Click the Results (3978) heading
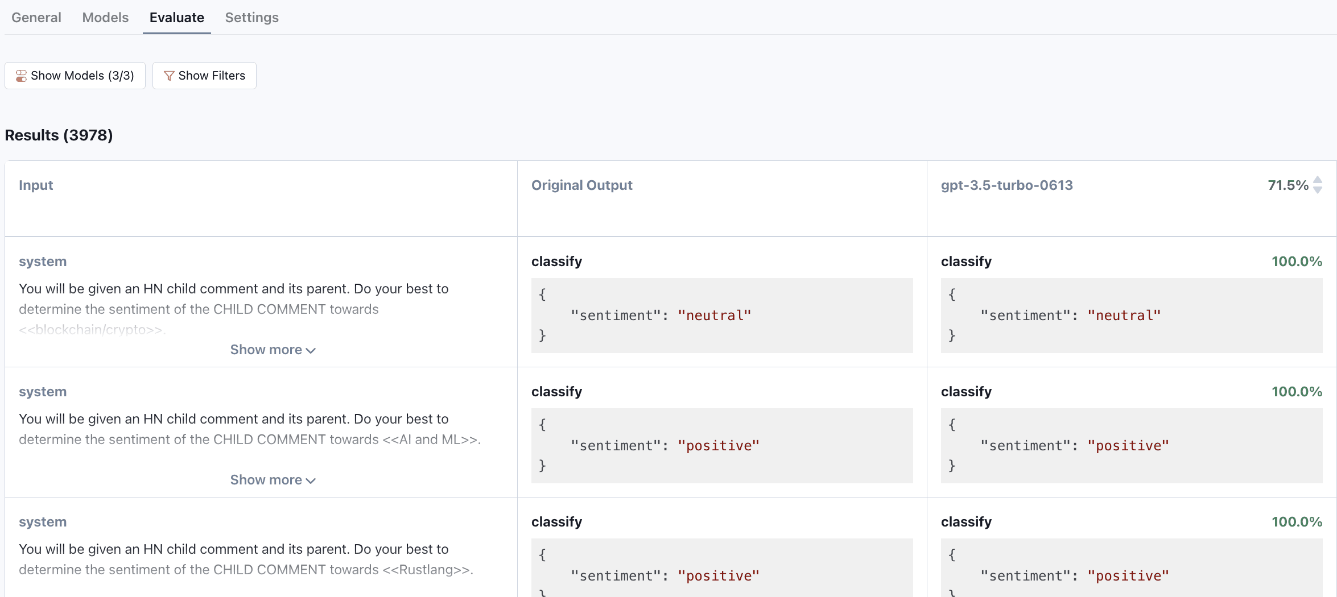Screen dimensions: 1337x597 pyautogui.click(x=59, y=135)
